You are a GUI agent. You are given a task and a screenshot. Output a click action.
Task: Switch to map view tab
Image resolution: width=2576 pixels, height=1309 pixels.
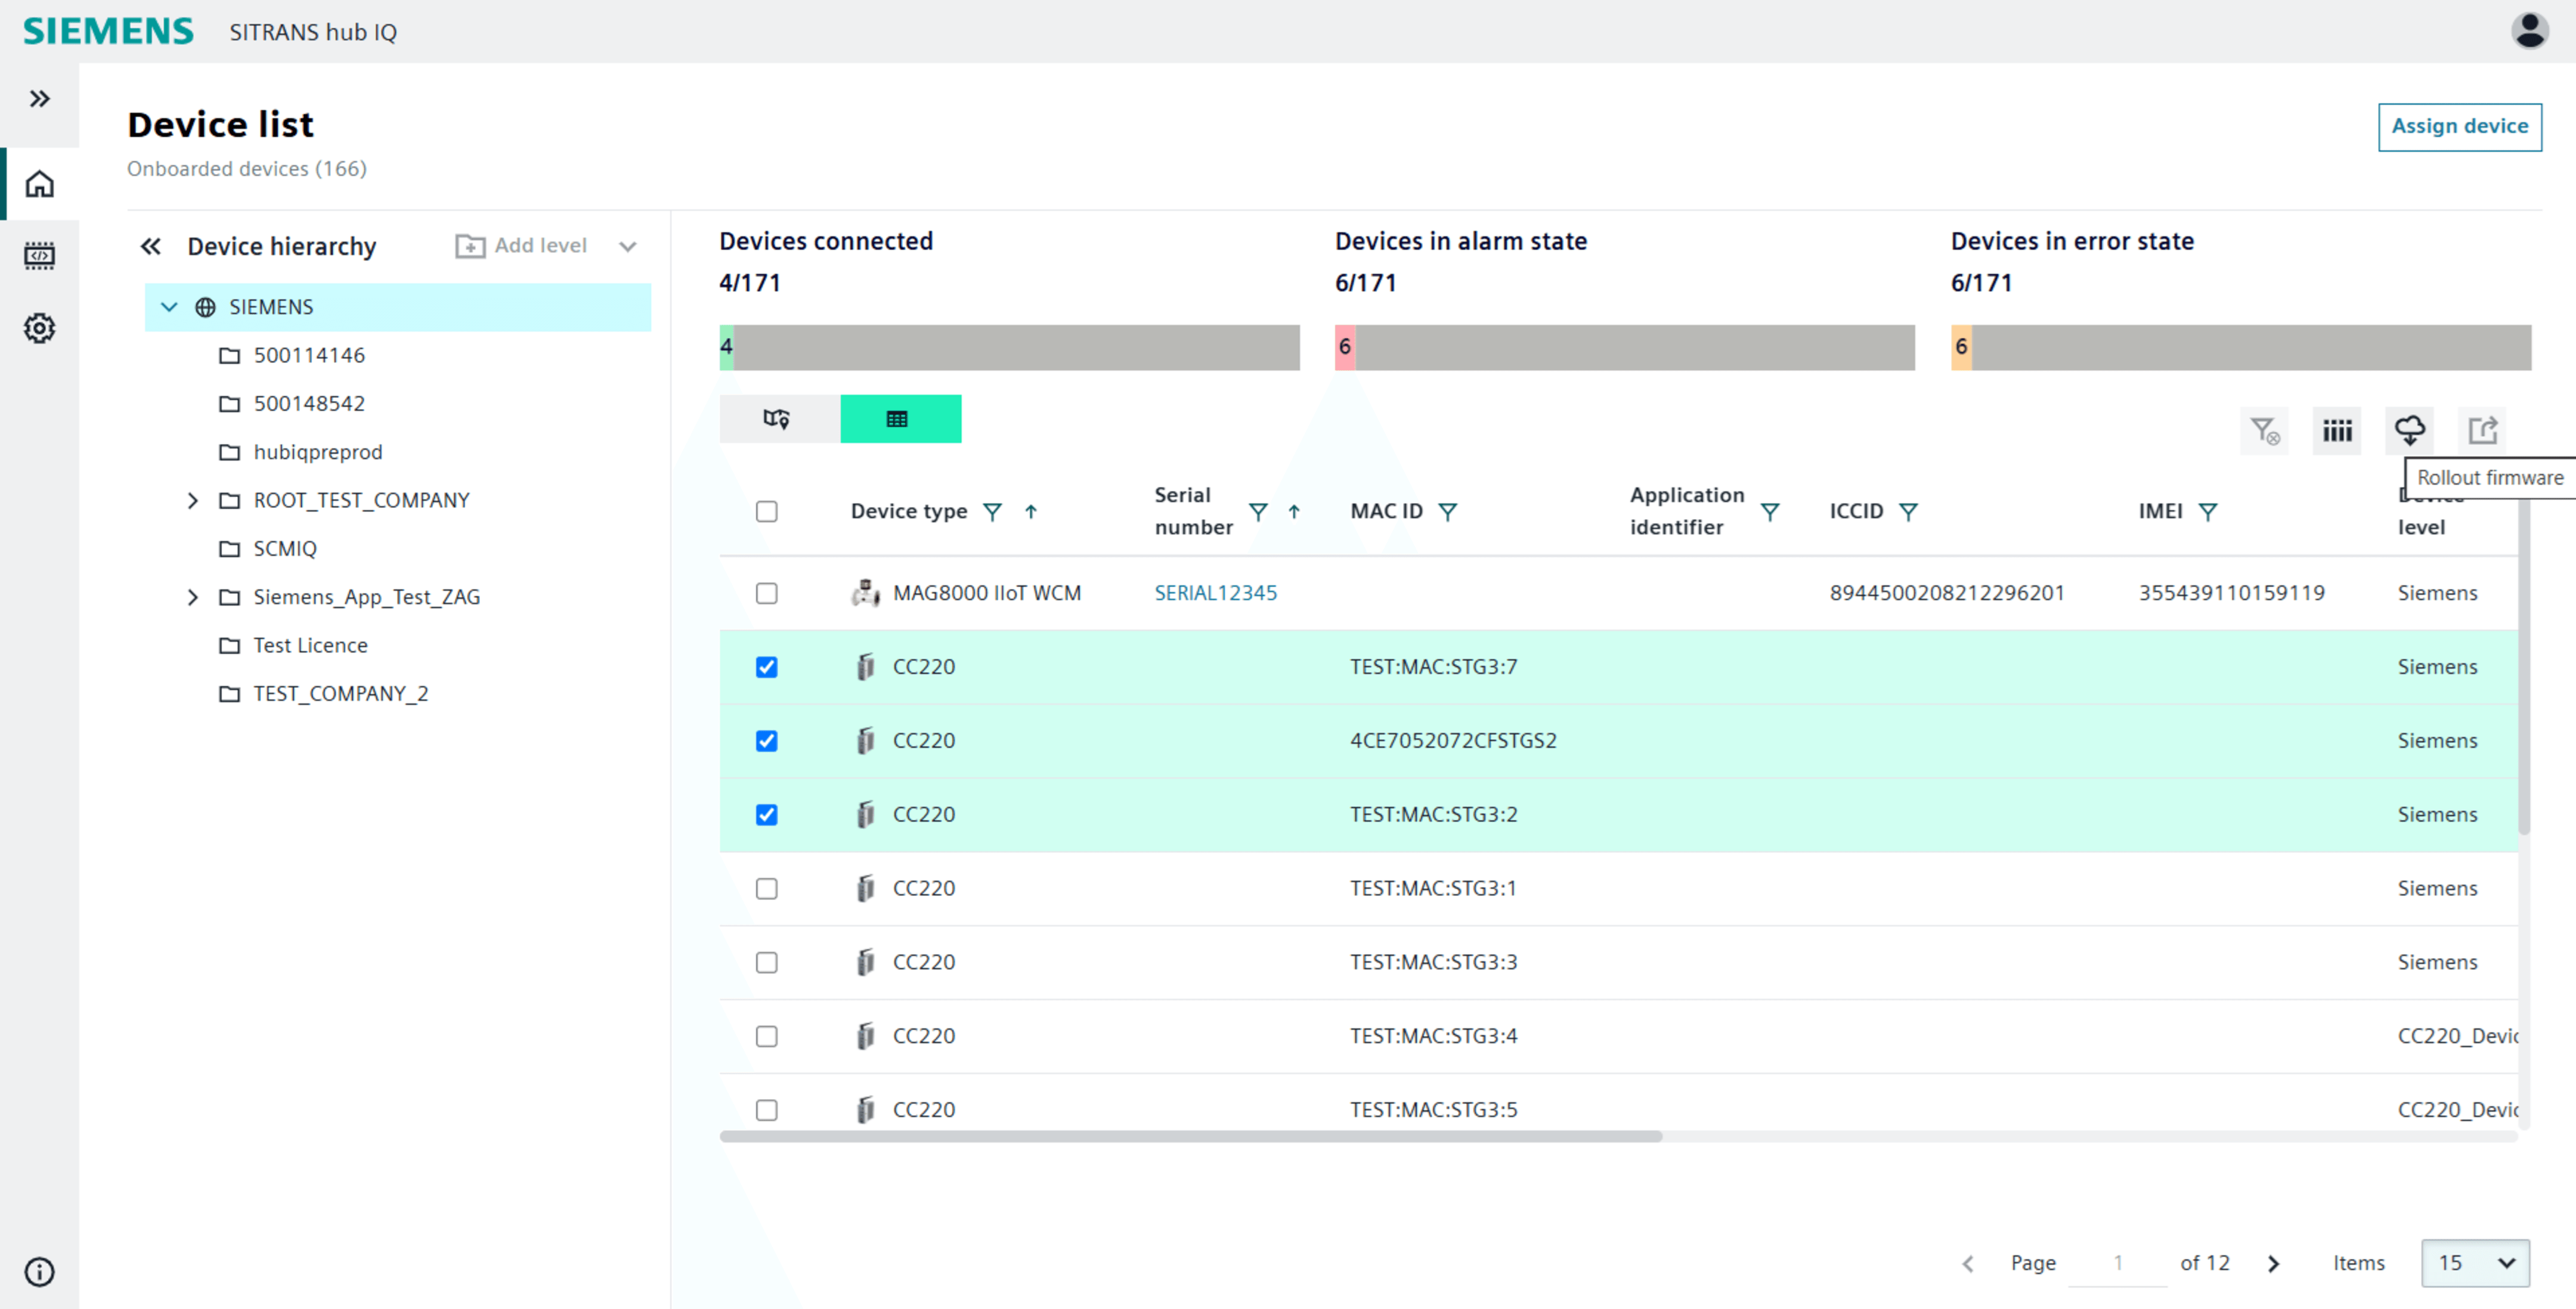click(x=779, y=419)
